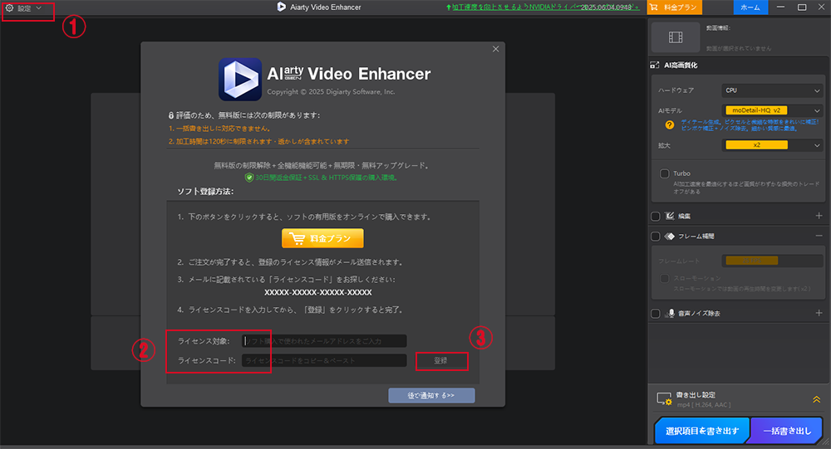Open the フレームレート dropdown
The image size is (831, 449).
(772, 261)
